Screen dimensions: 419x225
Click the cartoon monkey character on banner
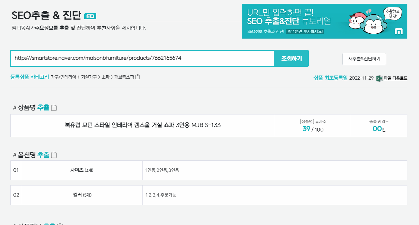(373, 24)
